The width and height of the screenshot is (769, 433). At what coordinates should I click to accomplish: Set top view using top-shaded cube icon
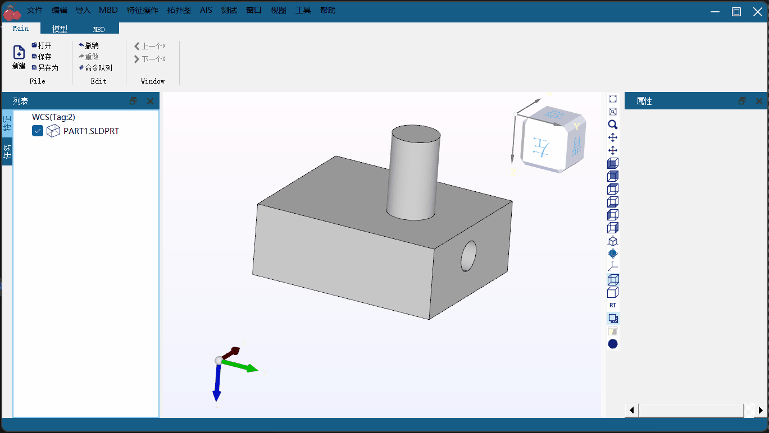point(613,189)
